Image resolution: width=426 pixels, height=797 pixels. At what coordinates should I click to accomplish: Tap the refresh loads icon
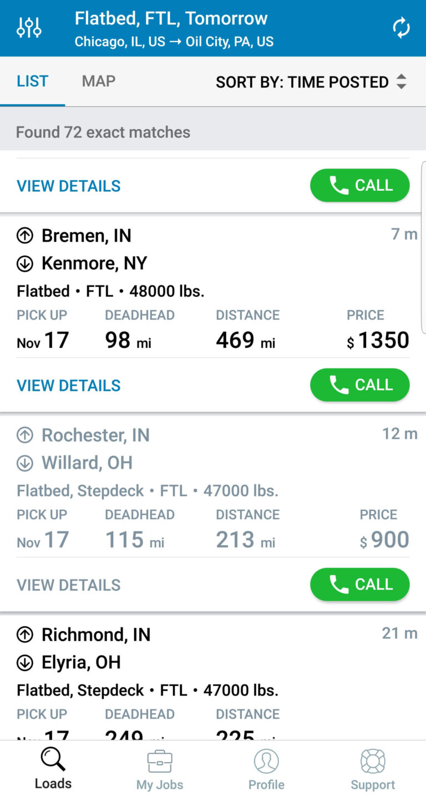click(401, 28)
